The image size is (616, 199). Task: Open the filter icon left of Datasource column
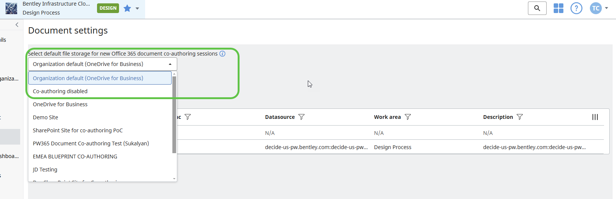point(188,117)
